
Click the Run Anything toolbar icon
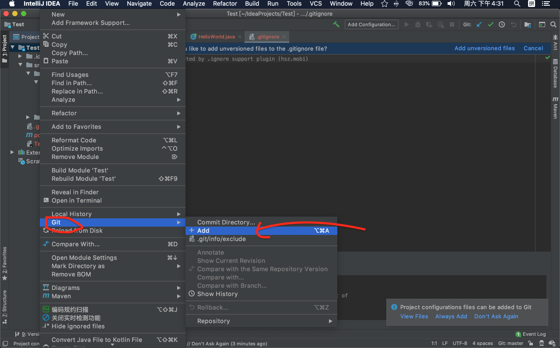click(x=542, y=24)
